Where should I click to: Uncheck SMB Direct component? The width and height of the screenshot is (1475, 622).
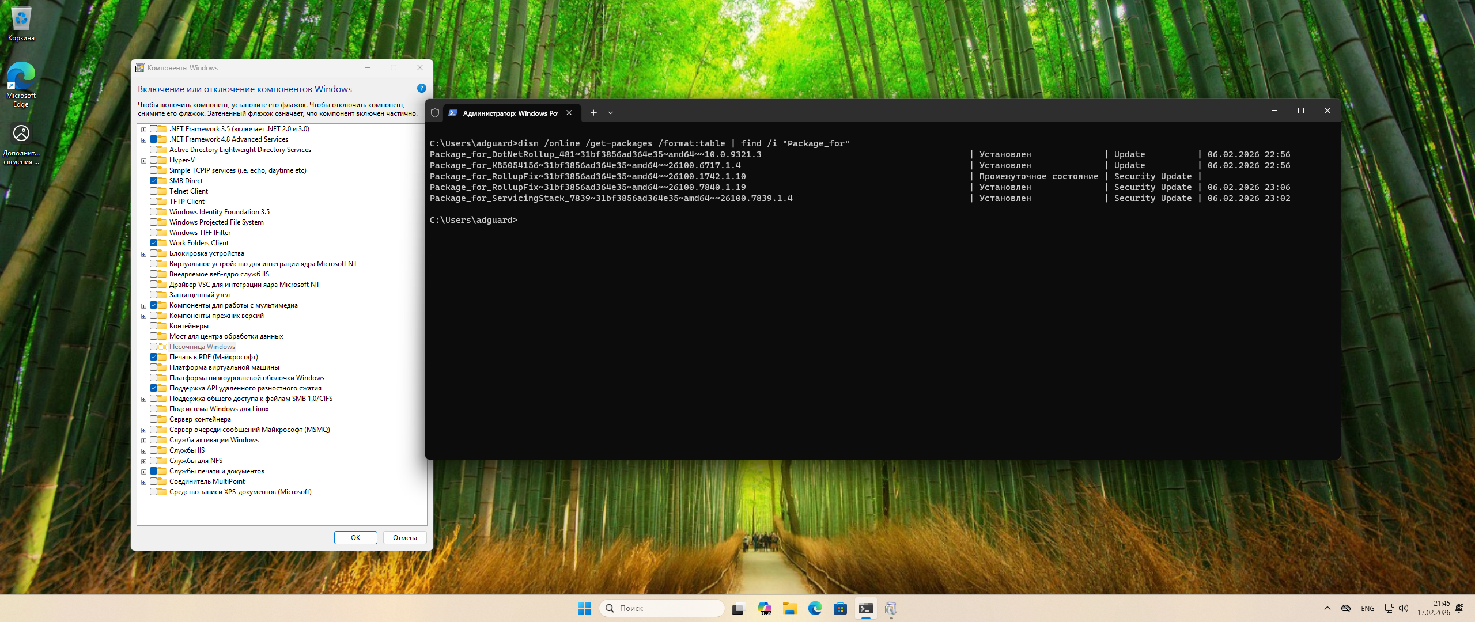tap(154, 181)
